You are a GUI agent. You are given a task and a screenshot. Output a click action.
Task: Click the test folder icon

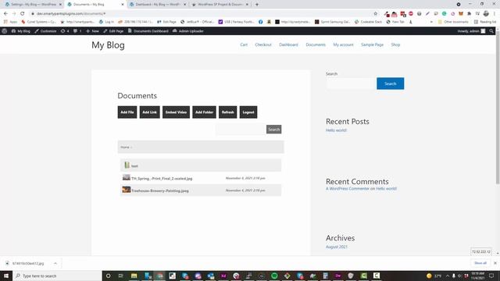pyautogui.click(x=127, y=165)
